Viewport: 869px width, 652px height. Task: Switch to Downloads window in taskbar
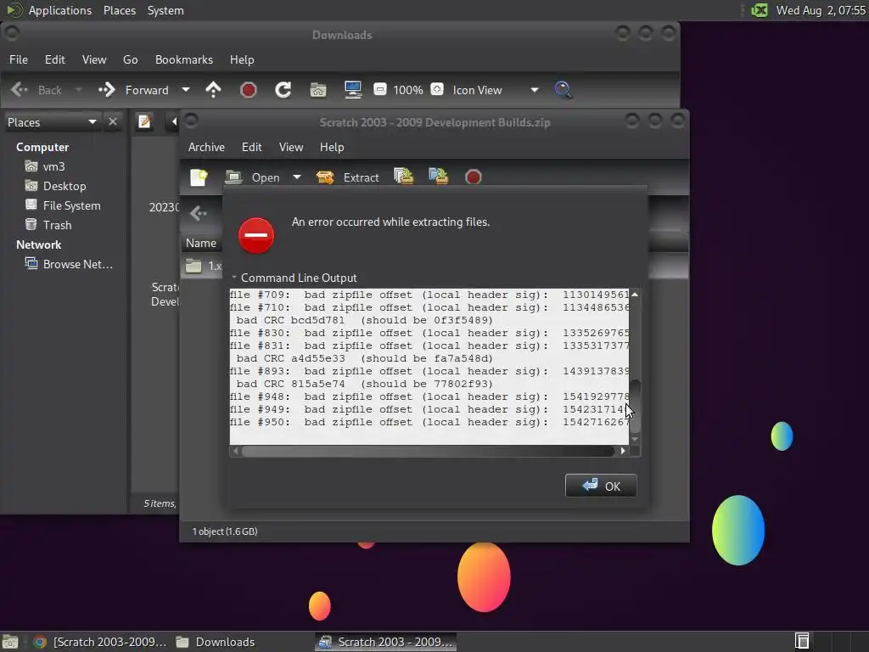[216, 642]
